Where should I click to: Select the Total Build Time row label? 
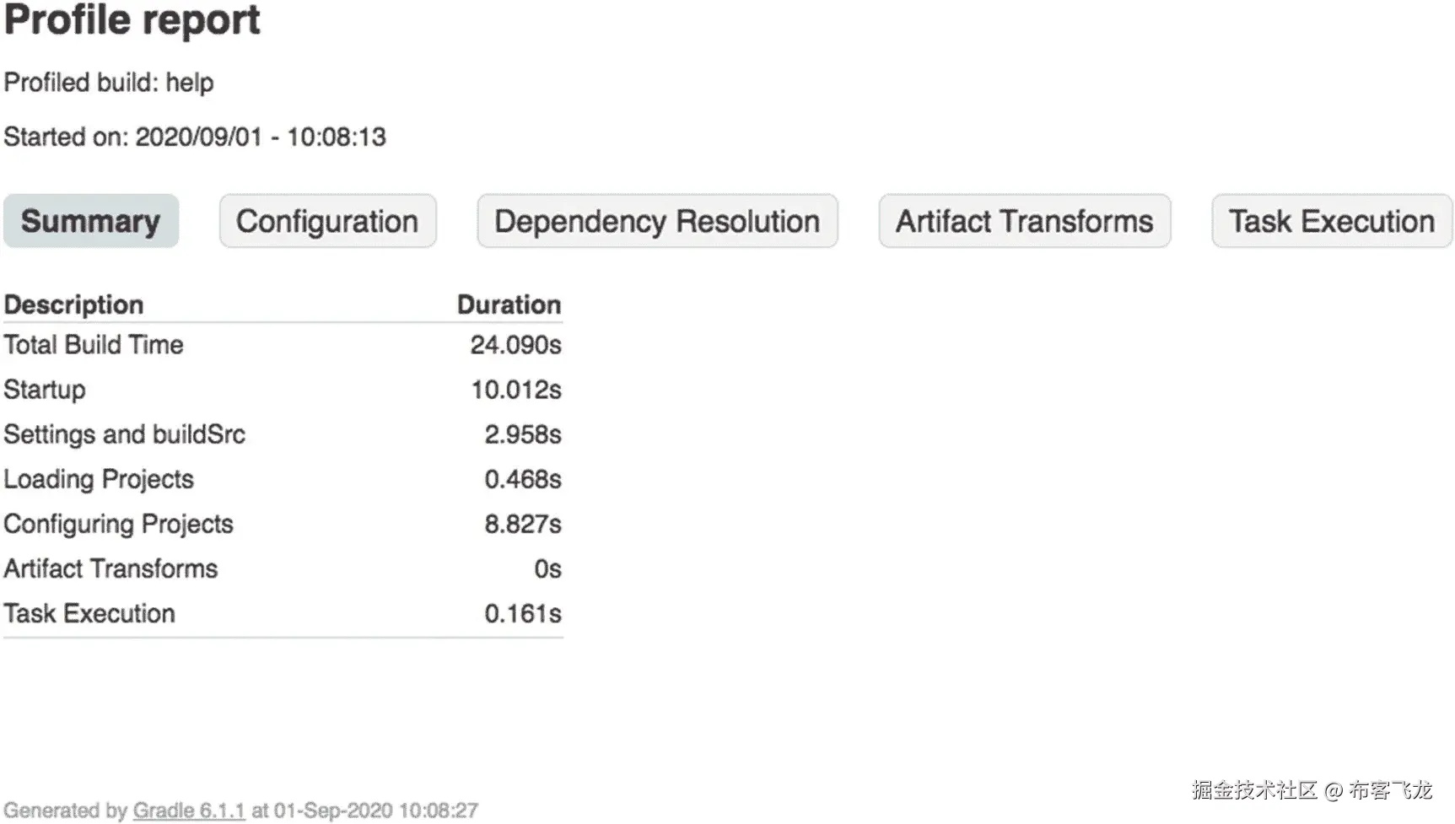[x=94, y=345]
